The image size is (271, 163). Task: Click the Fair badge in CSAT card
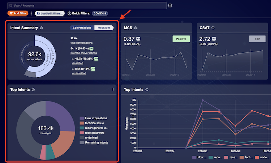coord(257,39)
